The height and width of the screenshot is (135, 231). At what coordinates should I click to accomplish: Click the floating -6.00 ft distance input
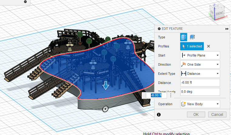[x=156, y=95]
